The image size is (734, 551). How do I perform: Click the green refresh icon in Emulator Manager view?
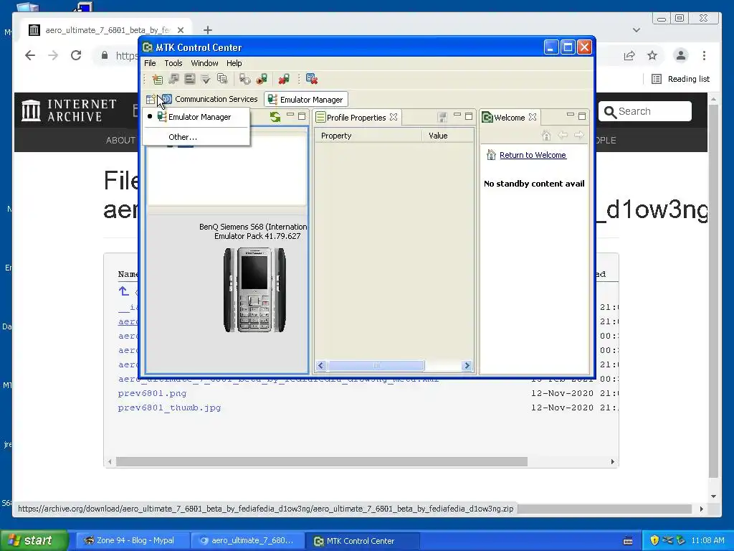pos(275,117)
